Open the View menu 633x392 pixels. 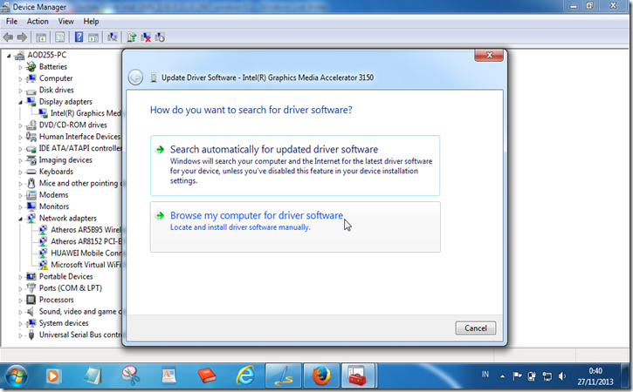coord(65,22)
